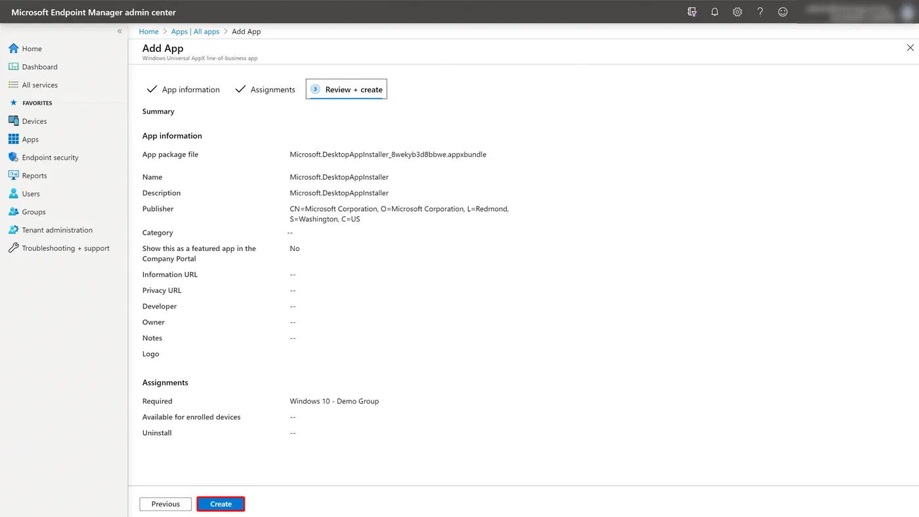The width and height of the screenshot is (919, 517).
Task: Close the Add App pane
Action: point(910,48)
